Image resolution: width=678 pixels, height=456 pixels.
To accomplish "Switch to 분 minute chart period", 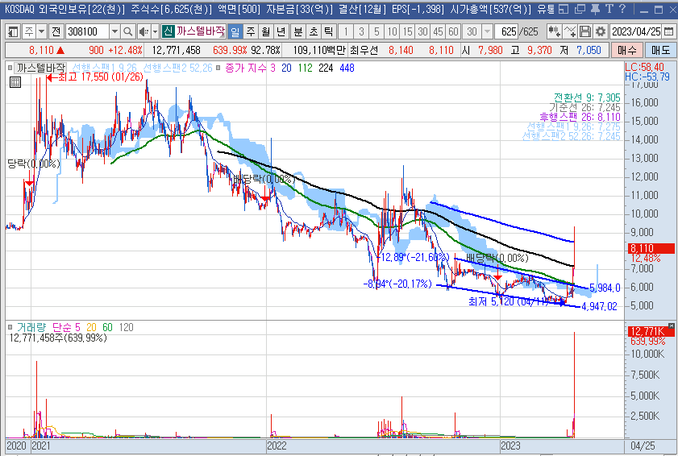I will 298,31.
